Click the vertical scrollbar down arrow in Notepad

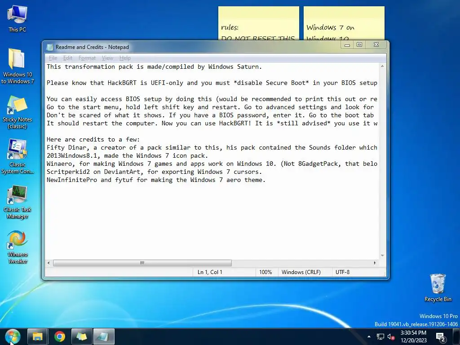[x=382, y=256]
